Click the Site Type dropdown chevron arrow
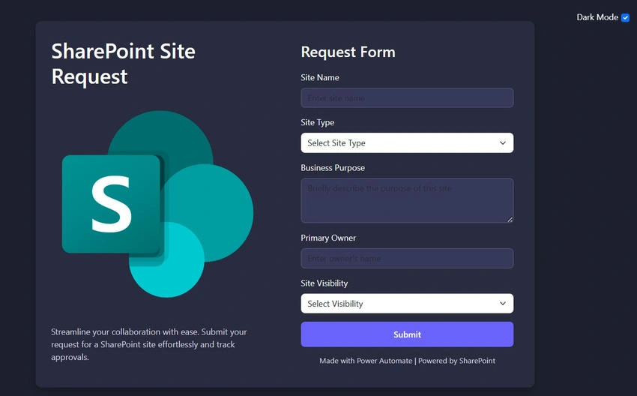This screenshot has height=396, width=637. 503,143
